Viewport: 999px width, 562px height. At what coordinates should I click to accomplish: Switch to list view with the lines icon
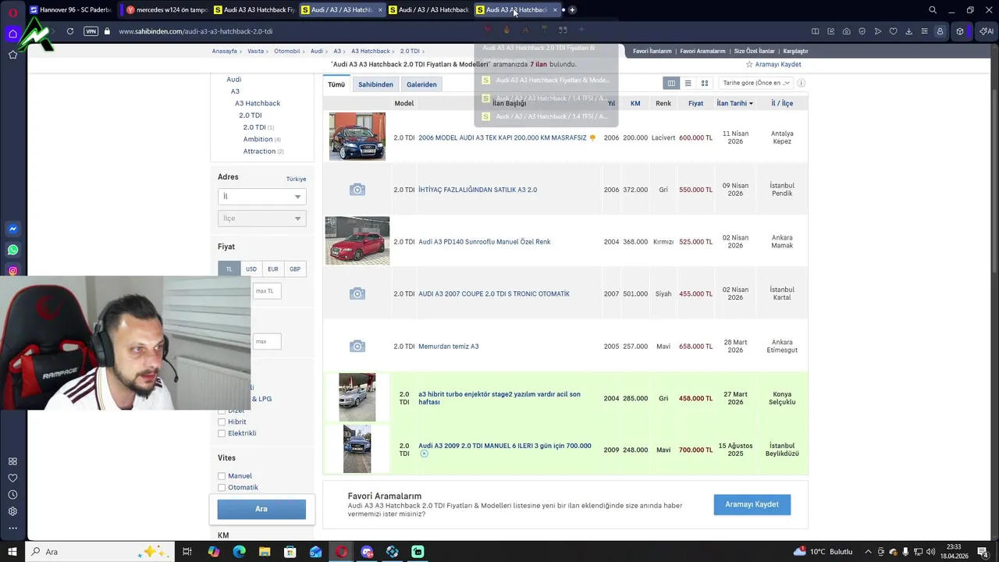coord(688,83)
